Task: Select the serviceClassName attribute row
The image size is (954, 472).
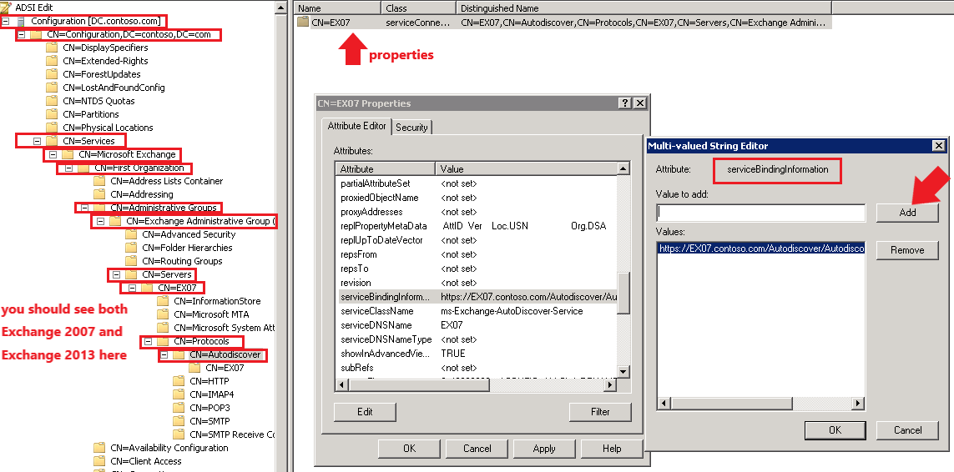Action: (x=477, y=311)
